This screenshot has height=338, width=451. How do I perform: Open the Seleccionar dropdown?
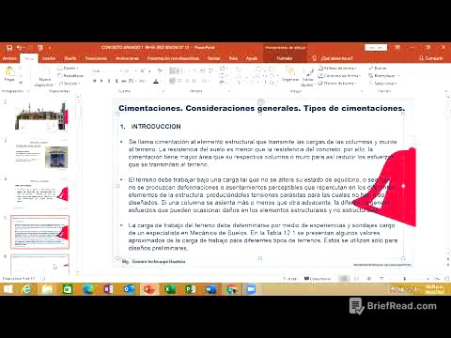382,84
